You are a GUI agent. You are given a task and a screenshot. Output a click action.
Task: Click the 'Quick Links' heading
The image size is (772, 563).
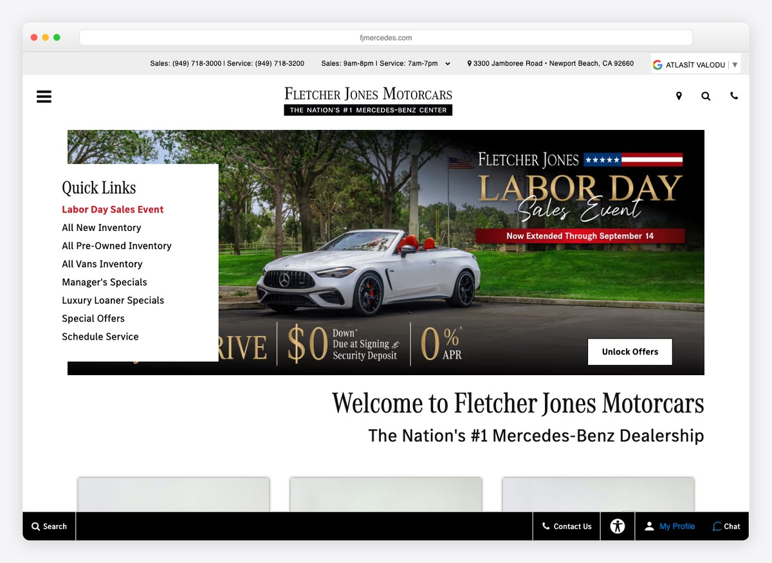click(x=99, y=188)
